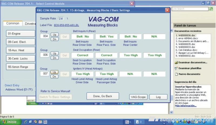
Task: Open recent document Wd0000032.doc
Action: (x=185, y=56)
